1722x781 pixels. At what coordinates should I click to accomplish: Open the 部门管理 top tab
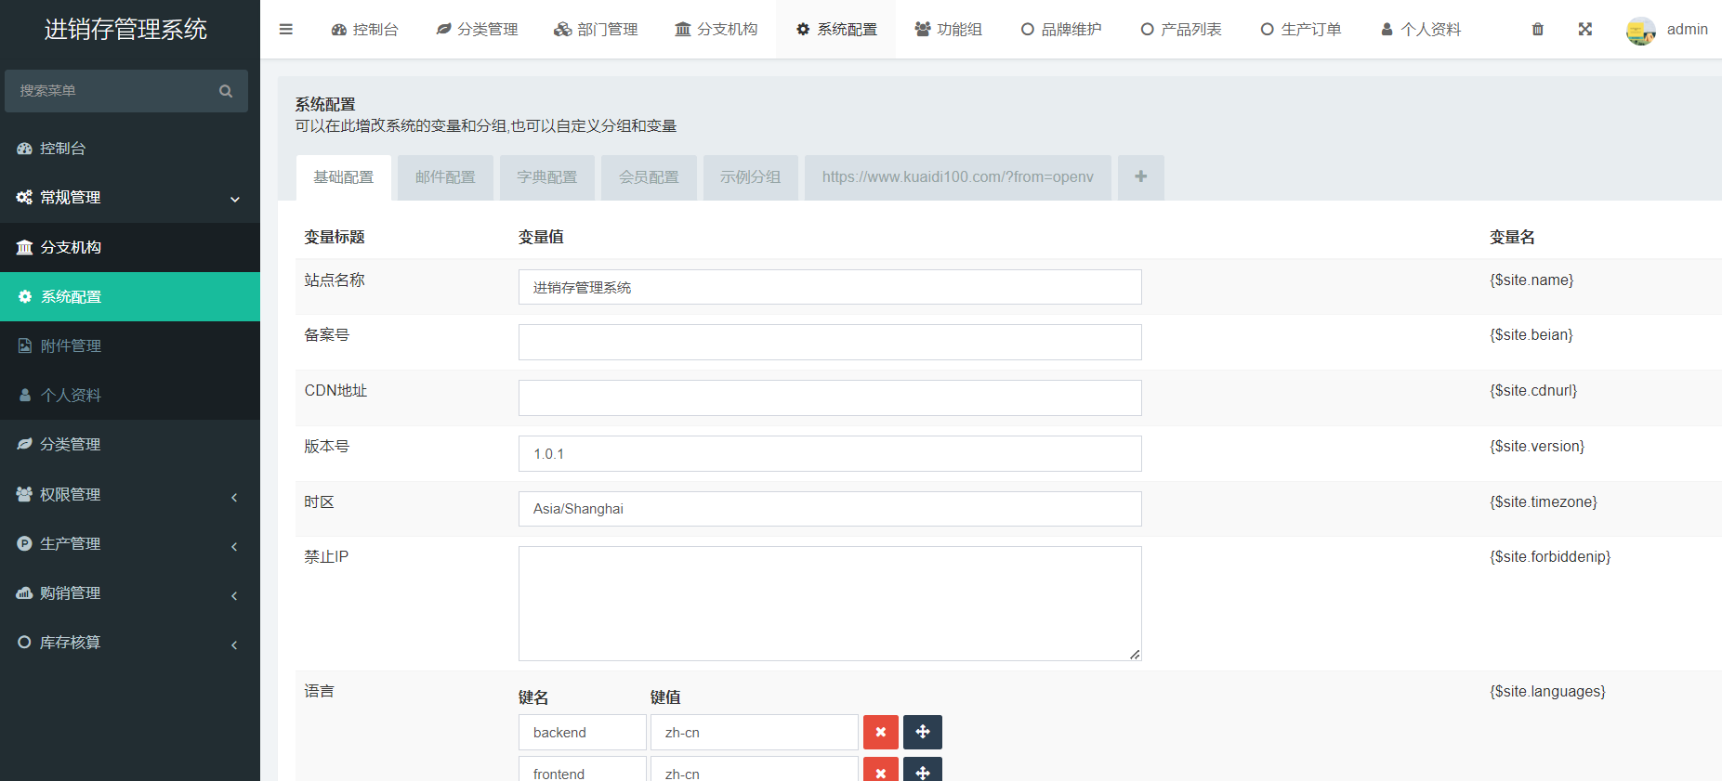click(596, 30)
